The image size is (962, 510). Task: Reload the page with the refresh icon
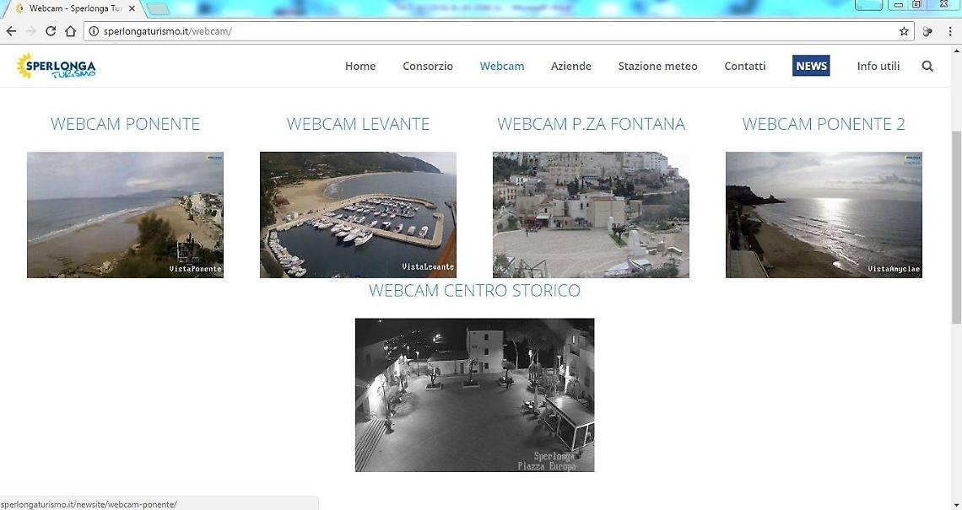click(x=50, y=30)
